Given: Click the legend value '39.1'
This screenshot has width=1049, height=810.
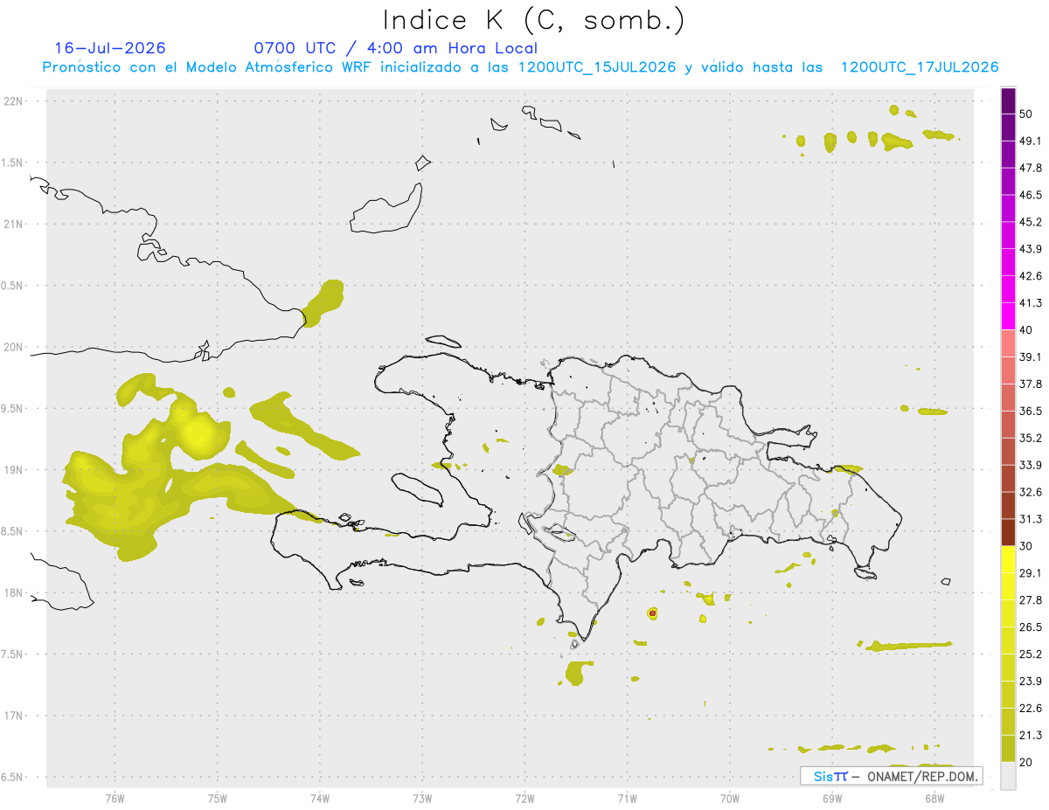Looking at the screenshot, I should click(x=1031, y=357).
